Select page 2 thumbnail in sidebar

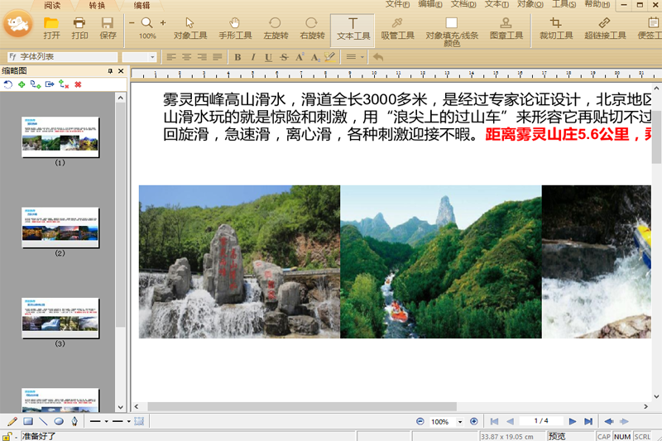pyautogui.click(x=60, y=228)
